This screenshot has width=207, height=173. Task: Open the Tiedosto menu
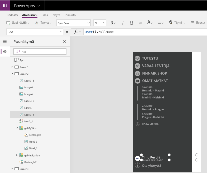[x=12, y=15]
